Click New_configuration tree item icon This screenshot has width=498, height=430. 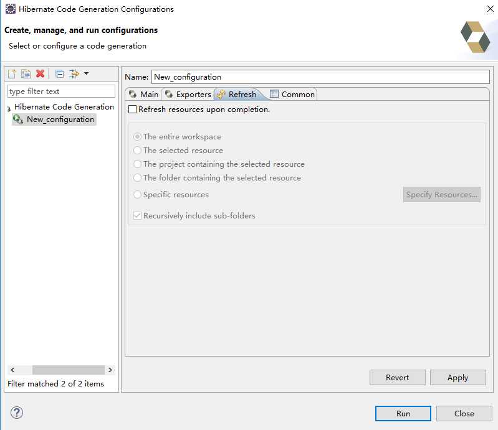pos(18,119)
